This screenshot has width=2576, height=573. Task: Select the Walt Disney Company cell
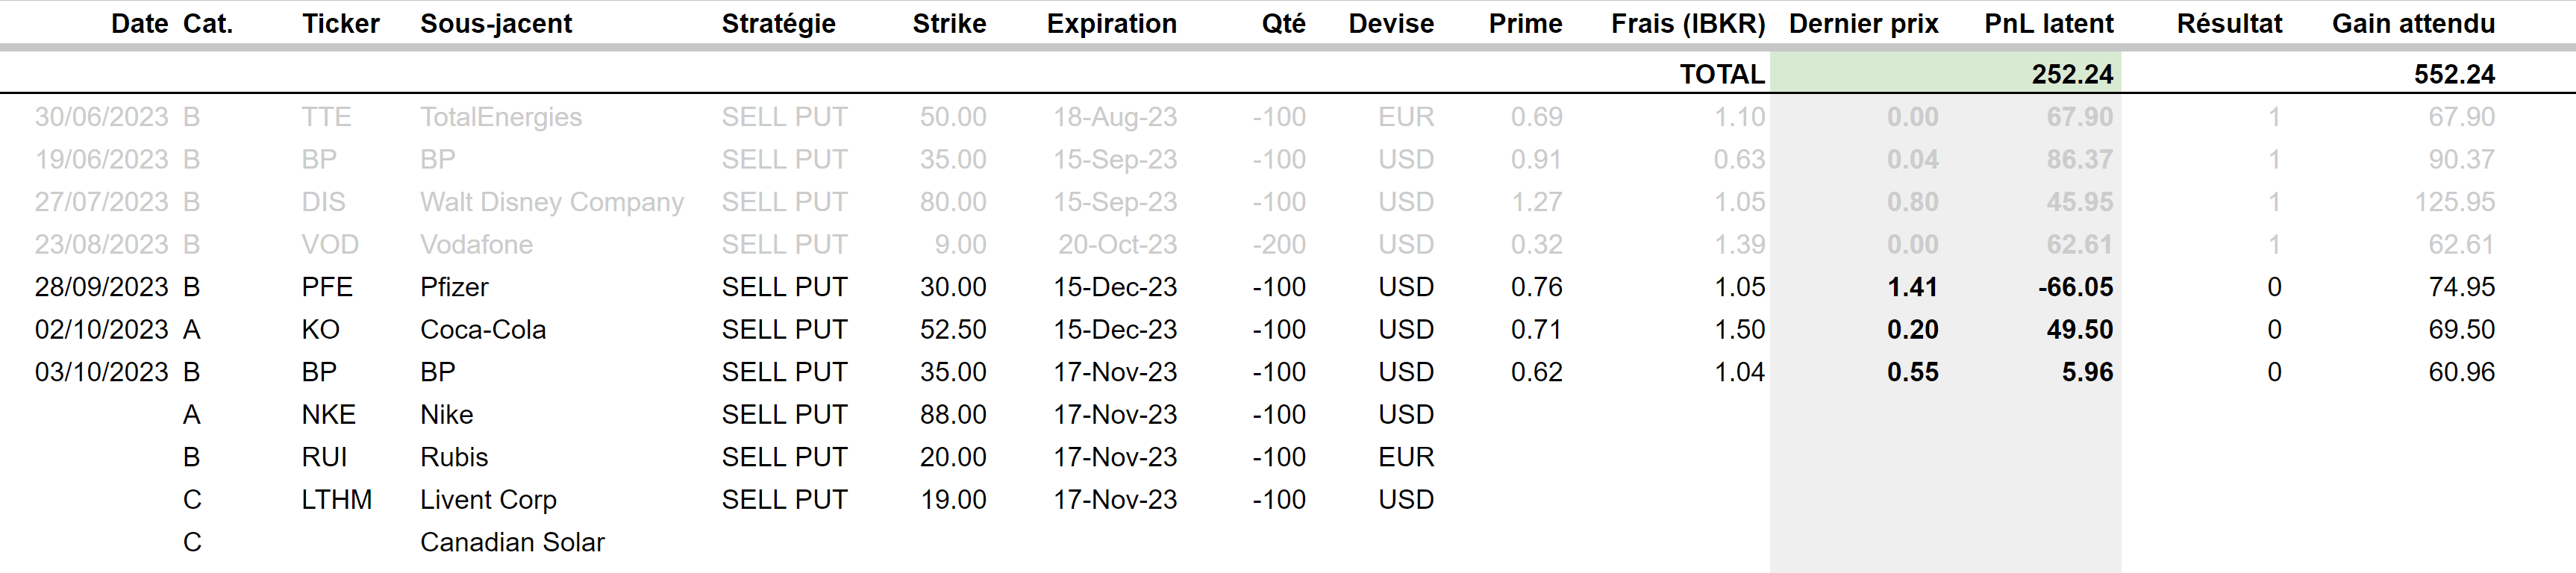[x=551, y=202]
